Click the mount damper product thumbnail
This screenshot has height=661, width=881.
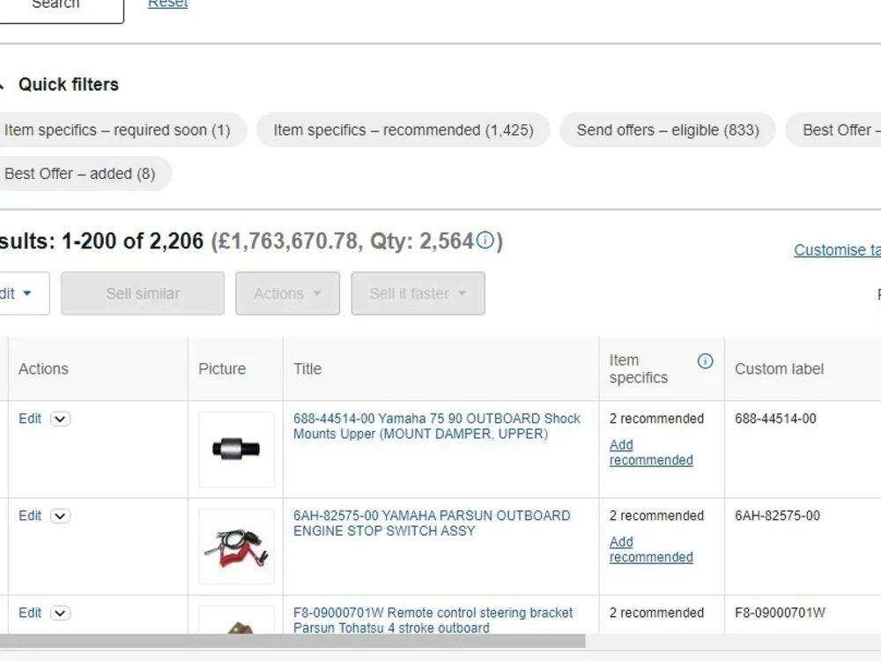pos(236,449)
